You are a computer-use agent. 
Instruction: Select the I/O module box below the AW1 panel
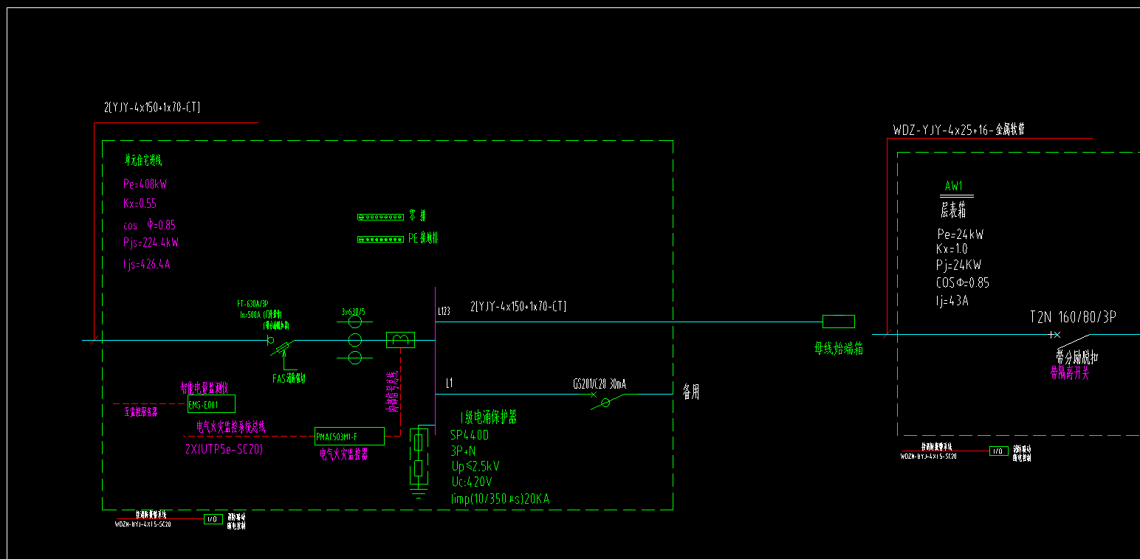998,451
